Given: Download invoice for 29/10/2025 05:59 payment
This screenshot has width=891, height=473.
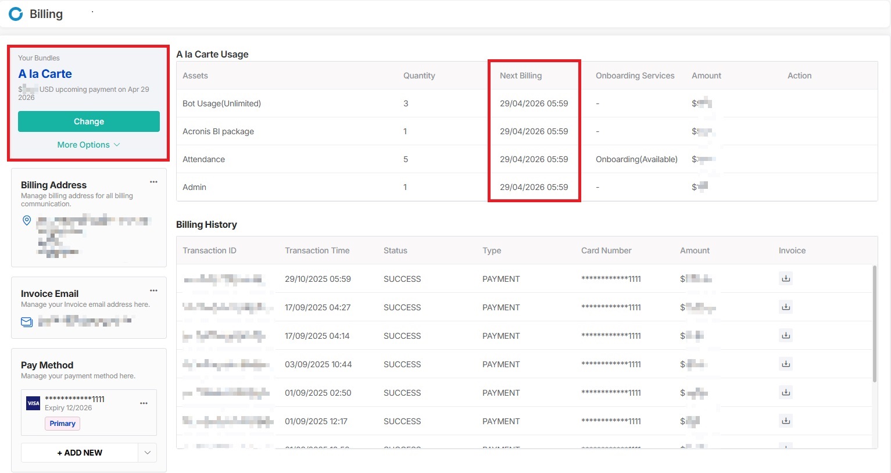Looking at the screenshot, I should (785, 279).
